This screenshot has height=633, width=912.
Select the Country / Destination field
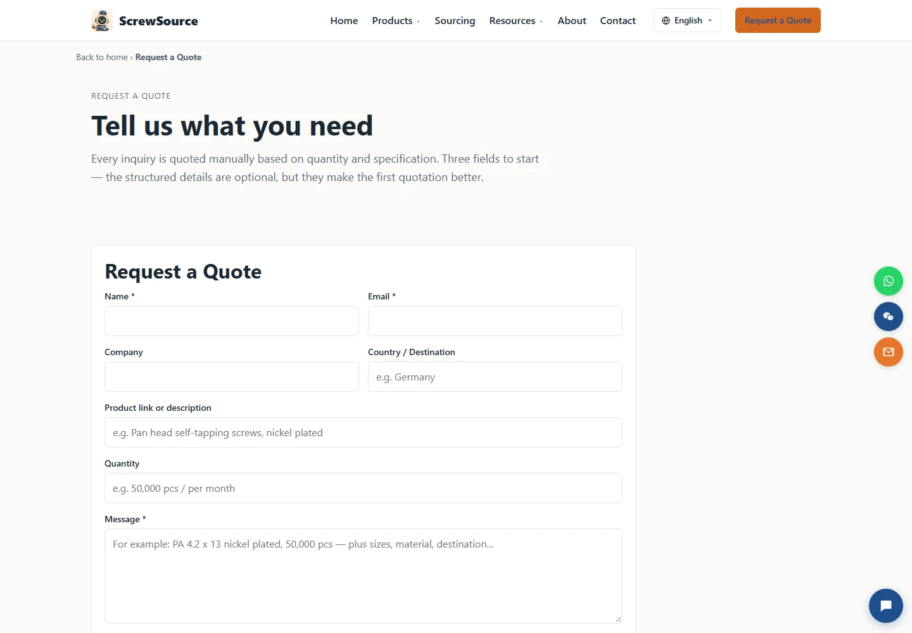pos(495,377)
